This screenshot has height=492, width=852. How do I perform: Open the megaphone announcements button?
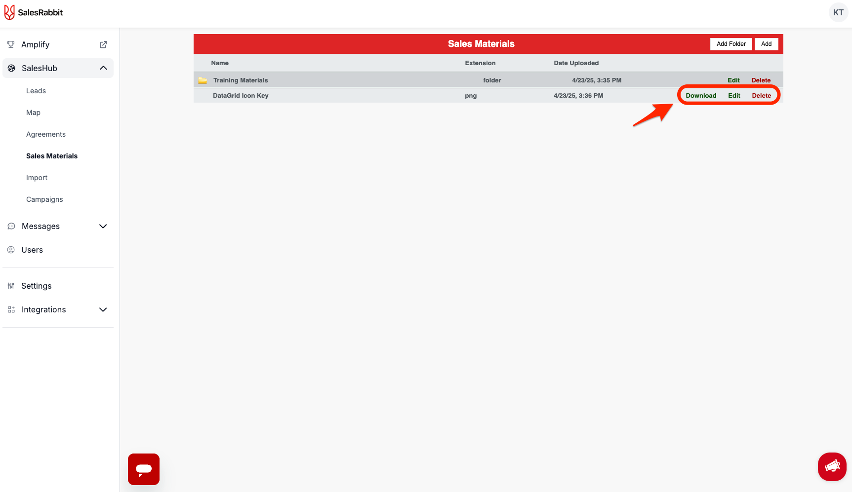click(x=832, y=467)
